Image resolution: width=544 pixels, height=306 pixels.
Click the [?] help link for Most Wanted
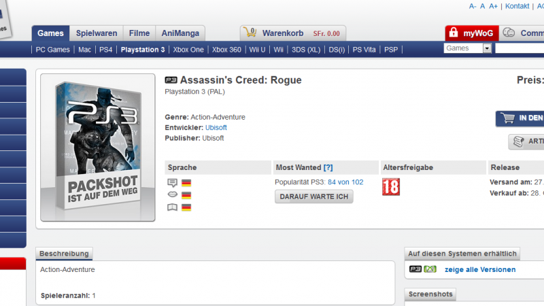[x=328, y=167]
